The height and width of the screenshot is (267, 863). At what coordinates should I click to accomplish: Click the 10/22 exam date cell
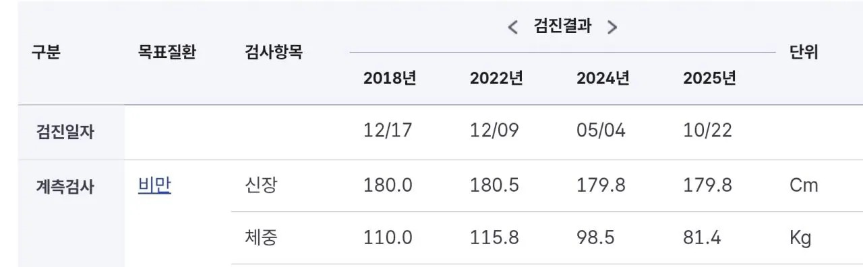point(707,130)
